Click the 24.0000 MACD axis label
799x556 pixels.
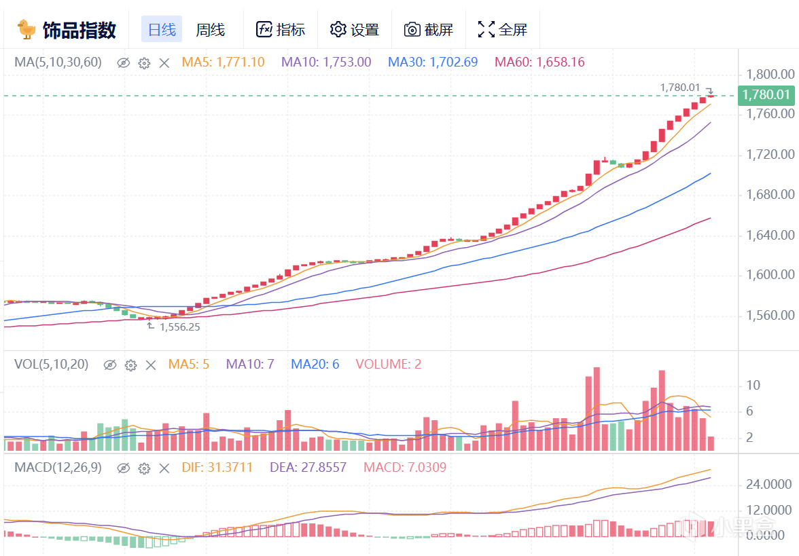pos(768,484)
